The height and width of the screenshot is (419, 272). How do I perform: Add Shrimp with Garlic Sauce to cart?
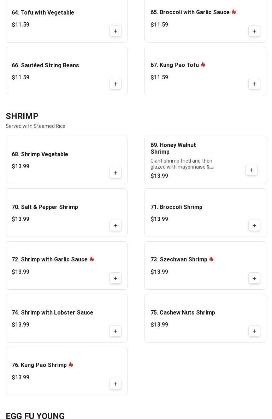[116, 278]
